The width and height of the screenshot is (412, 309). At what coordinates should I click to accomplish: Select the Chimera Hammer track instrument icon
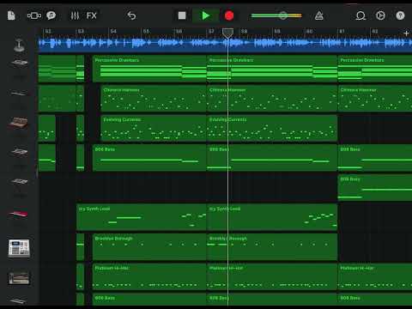coord(19,94)
